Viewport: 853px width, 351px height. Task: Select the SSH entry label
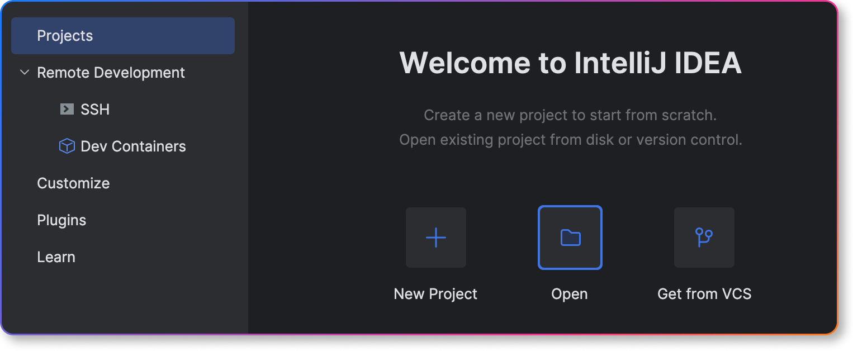(x=95, y=110)
